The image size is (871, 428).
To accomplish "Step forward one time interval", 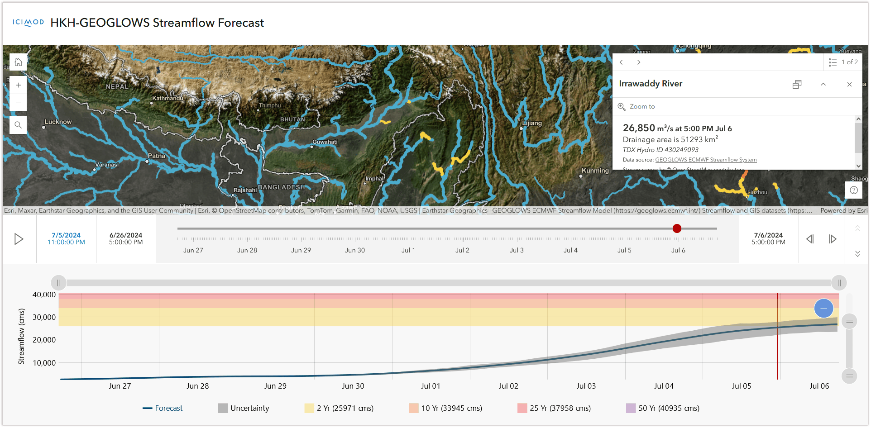I will (833, 239).
